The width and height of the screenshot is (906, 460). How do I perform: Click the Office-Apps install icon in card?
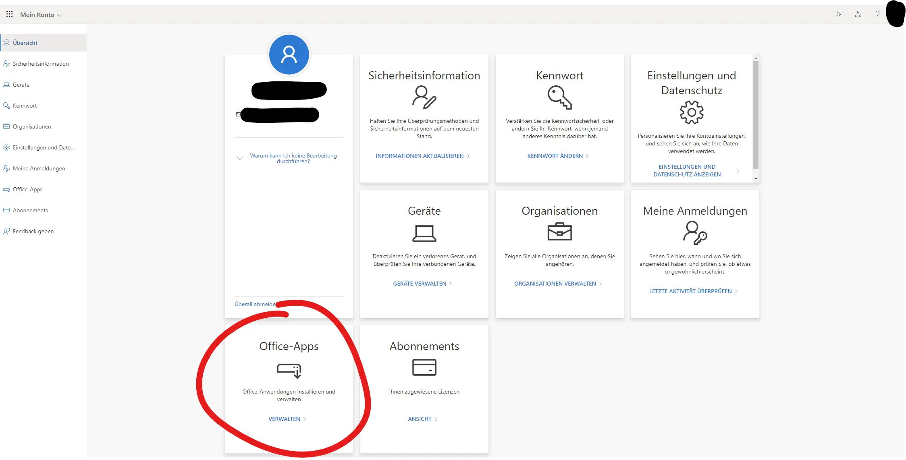click(289, 370)
